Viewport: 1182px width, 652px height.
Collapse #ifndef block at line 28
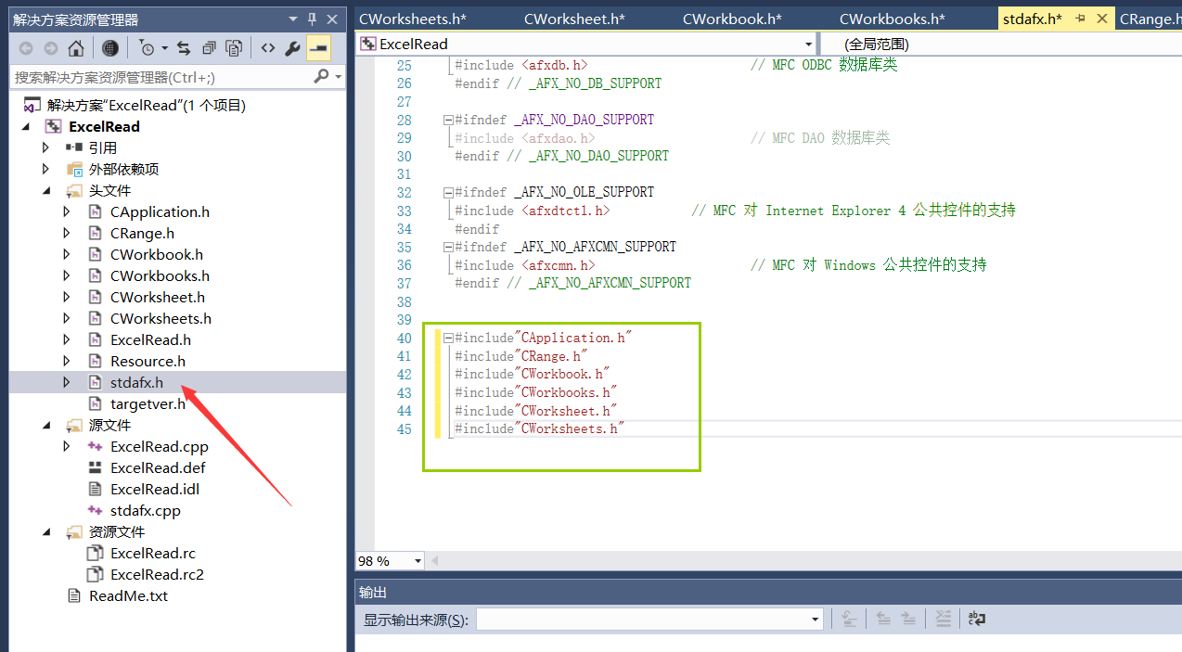[448, 121]
